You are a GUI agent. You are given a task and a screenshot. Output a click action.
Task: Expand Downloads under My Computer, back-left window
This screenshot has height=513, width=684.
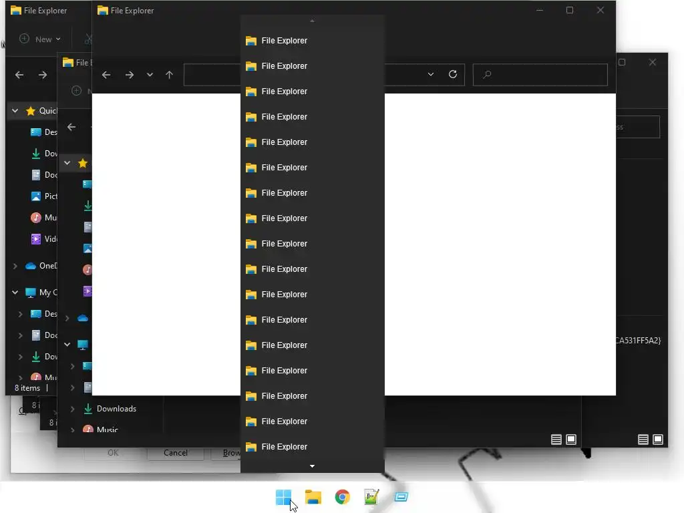(x=20, y=357)
